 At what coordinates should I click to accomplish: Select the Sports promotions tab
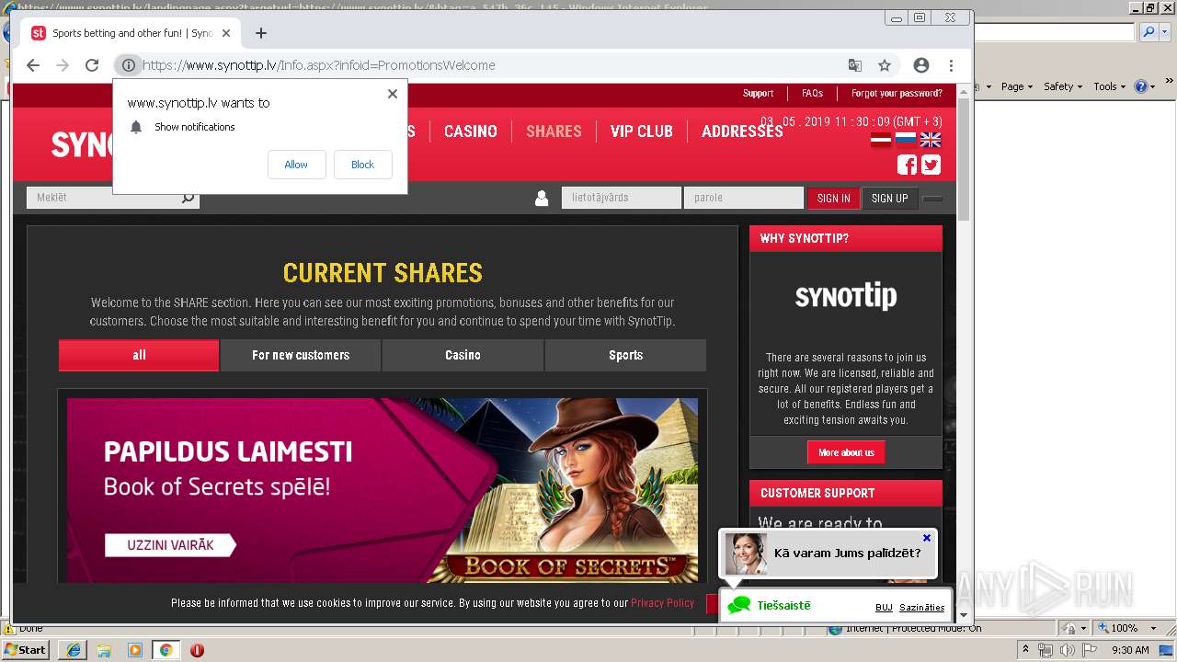[625, 355]
